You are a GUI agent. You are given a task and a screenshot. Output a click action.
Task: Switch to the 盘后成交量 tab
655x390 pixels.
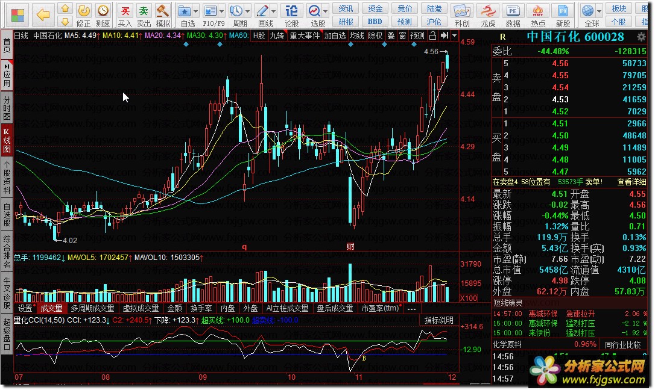click(335, 309)
